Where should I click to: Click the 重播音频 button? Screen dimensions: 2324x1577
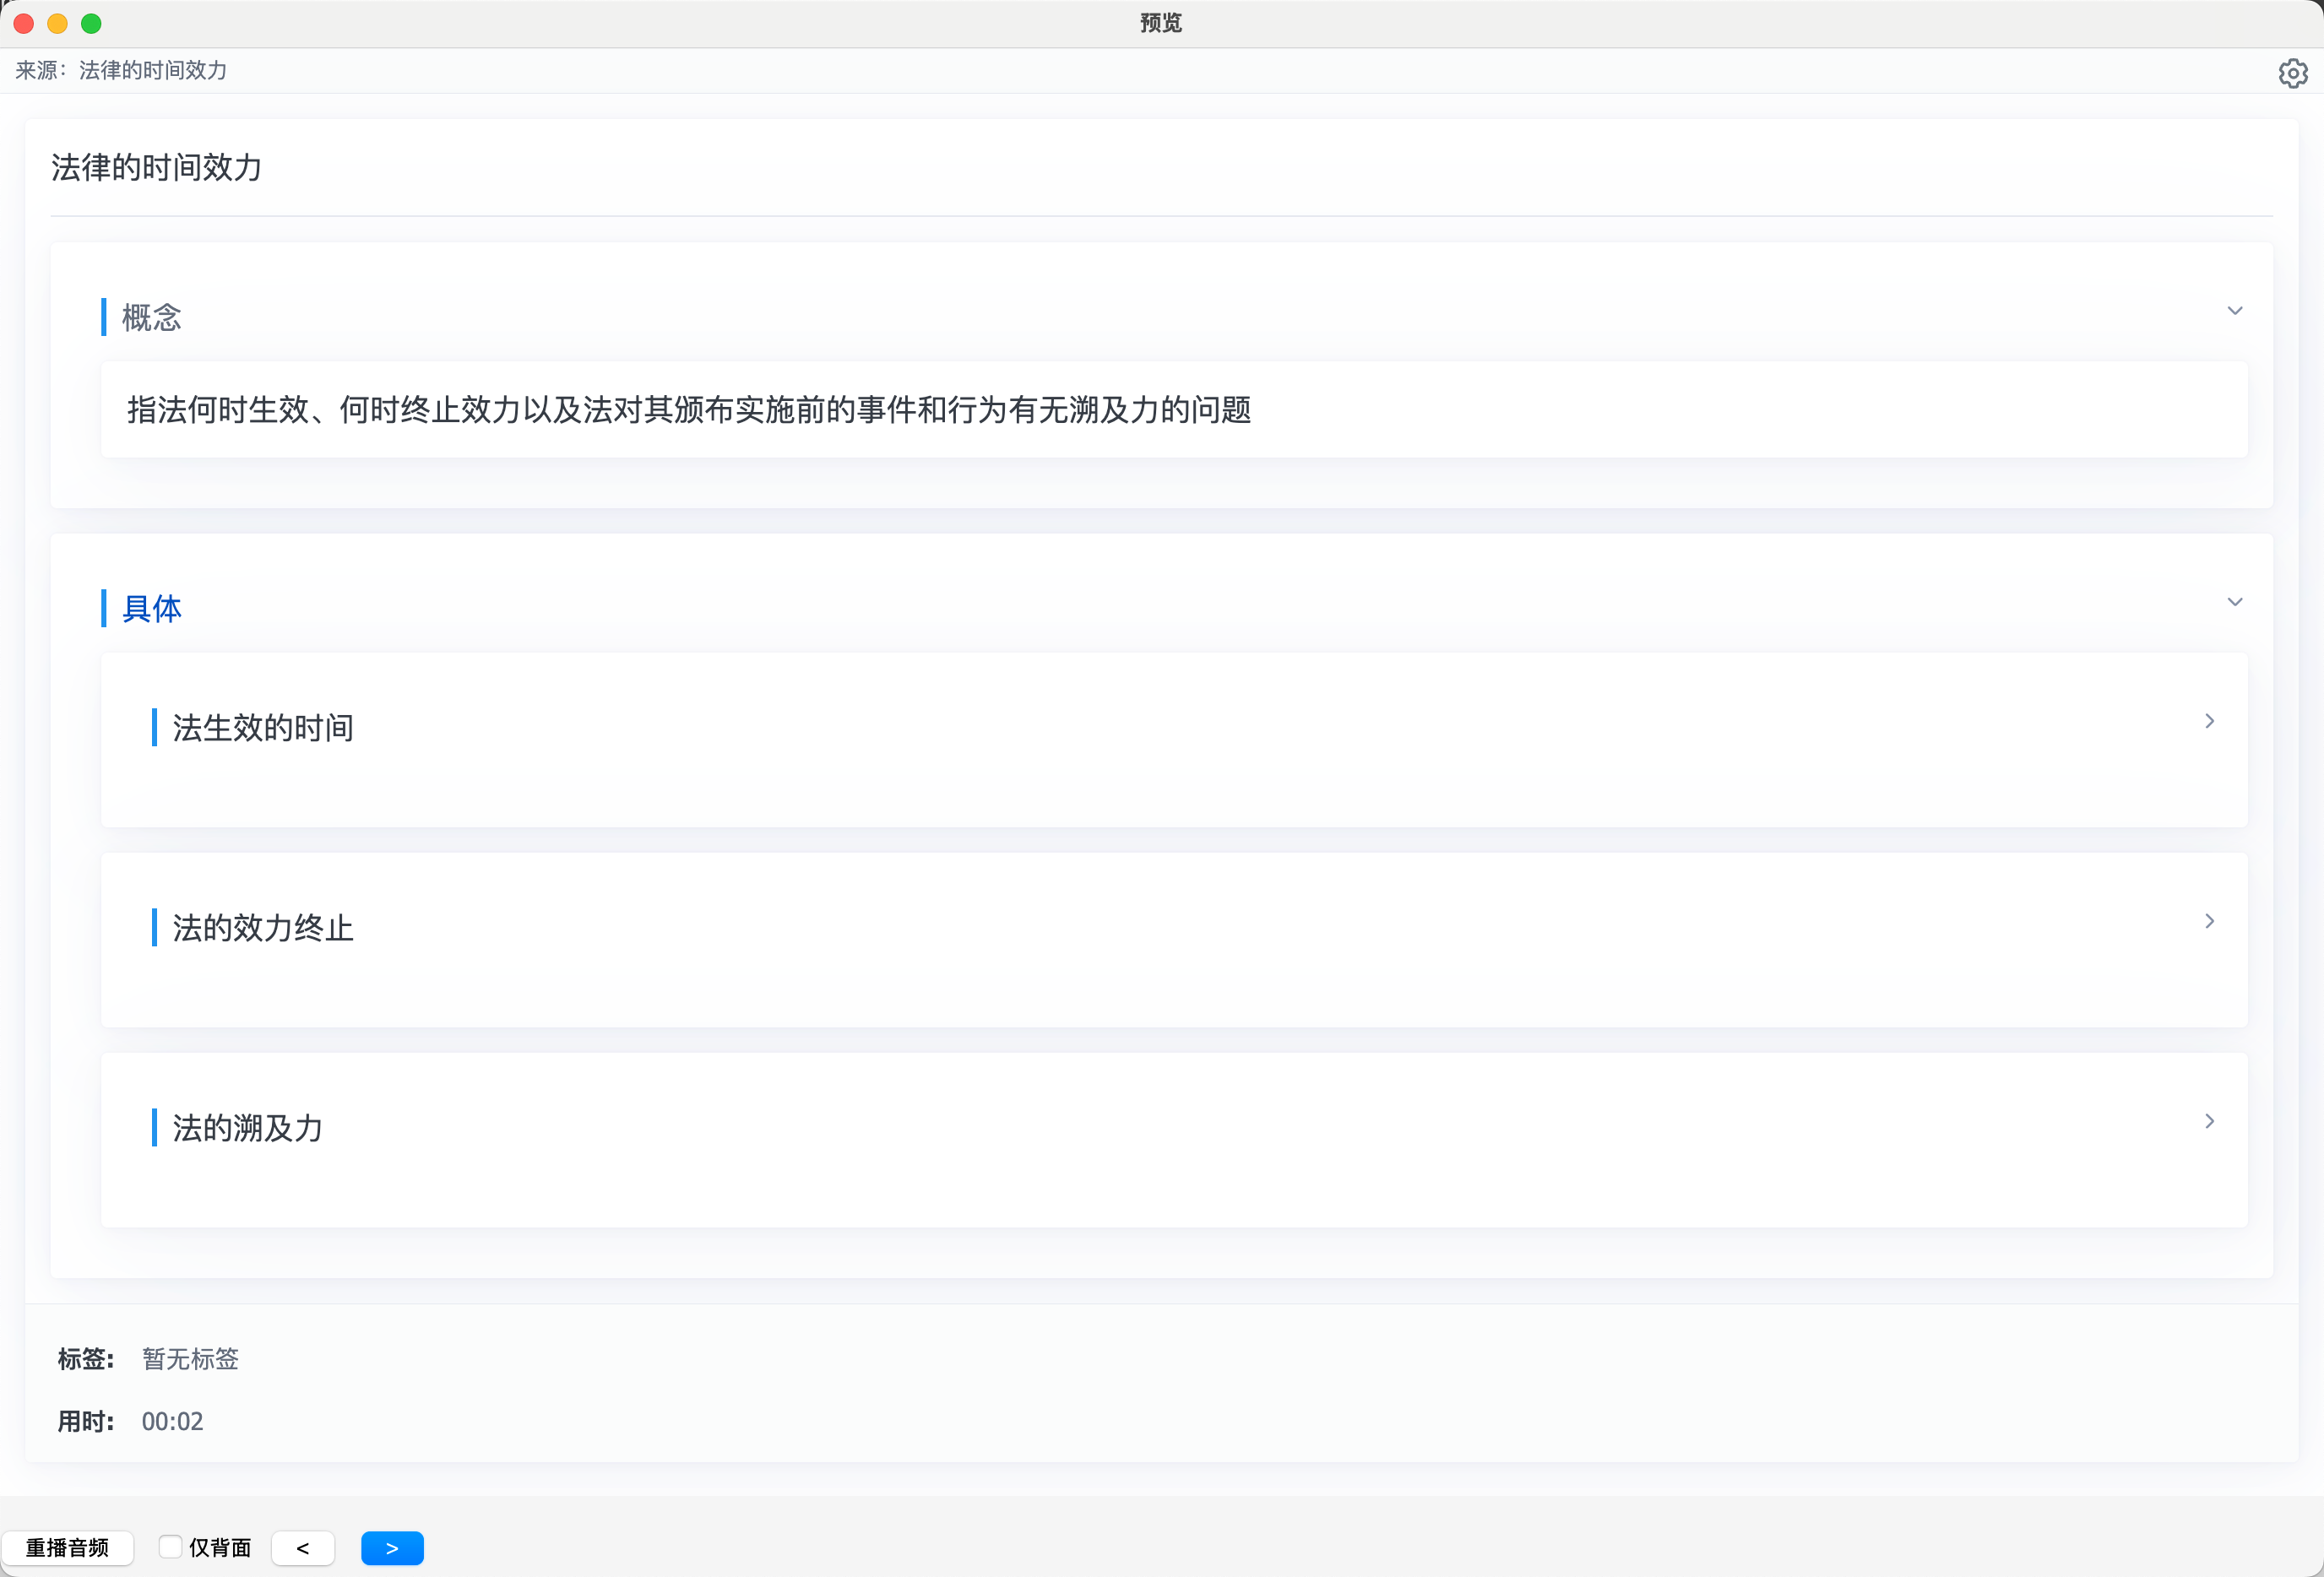click(67, 1548)
